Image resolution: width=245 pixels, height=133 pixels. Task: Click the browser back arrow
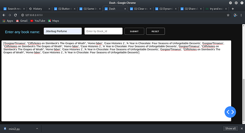click(x=4, y=15)
